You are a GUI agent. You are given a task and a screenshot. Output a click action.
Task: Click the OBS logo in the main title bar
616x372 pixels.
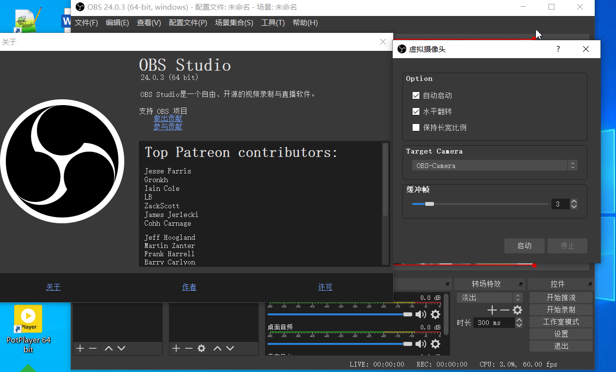pos(80,7)
